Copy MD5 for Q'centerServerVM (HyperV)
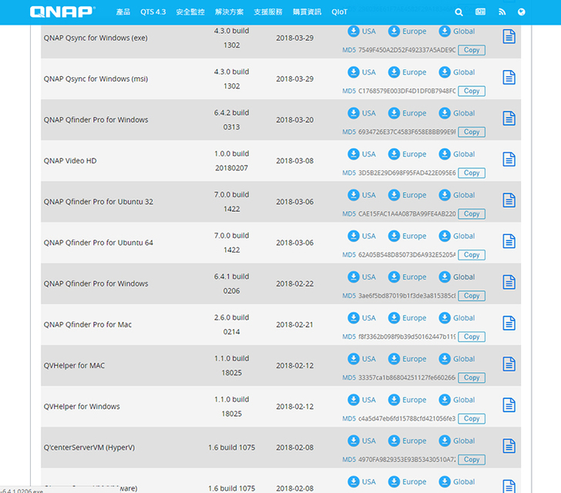Viewport: 561px width, 493px height. click(x=472, y=460)
